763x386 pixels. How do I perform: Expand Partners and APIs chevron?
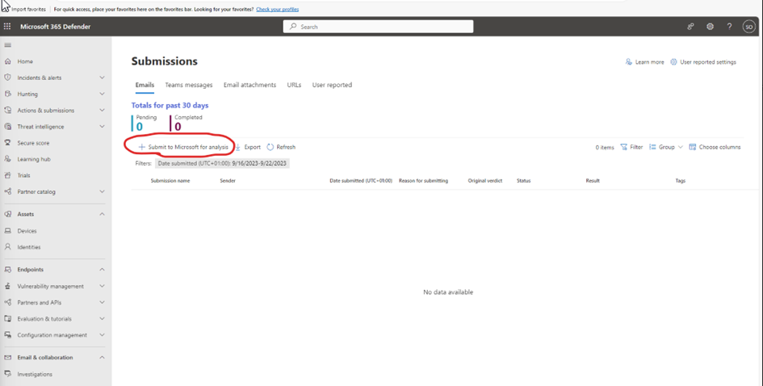102,302
